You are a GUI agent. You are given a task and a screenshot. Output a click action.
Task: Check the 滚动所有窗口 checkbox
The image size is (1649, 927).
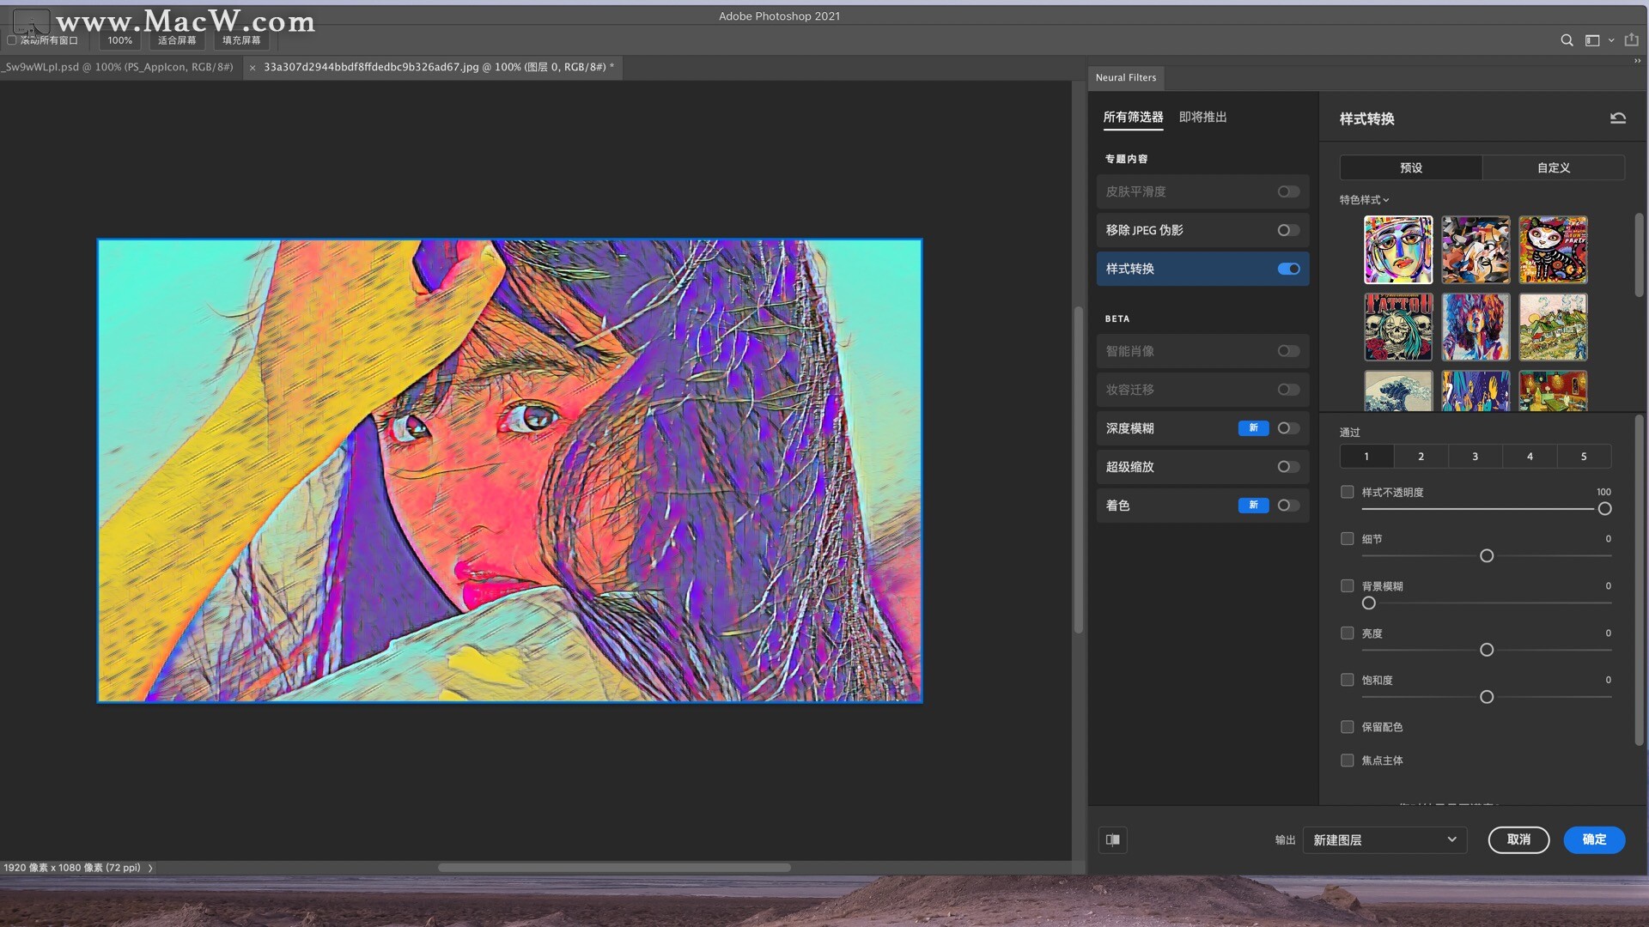tap(12, 40)
